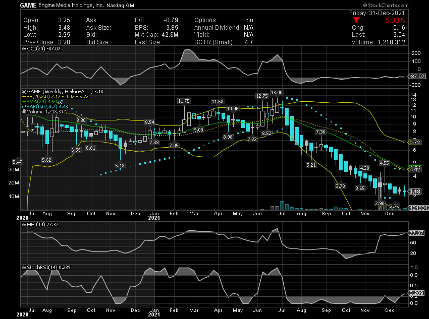Click the MFI(14) 77.37 legend text
The image size is (429, 319).
click(42, 225)
